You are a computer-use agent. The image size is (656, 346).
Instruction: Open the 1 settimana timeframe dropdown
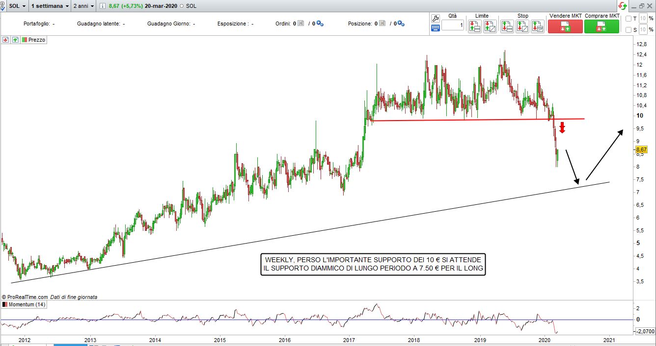coord(50,6)
